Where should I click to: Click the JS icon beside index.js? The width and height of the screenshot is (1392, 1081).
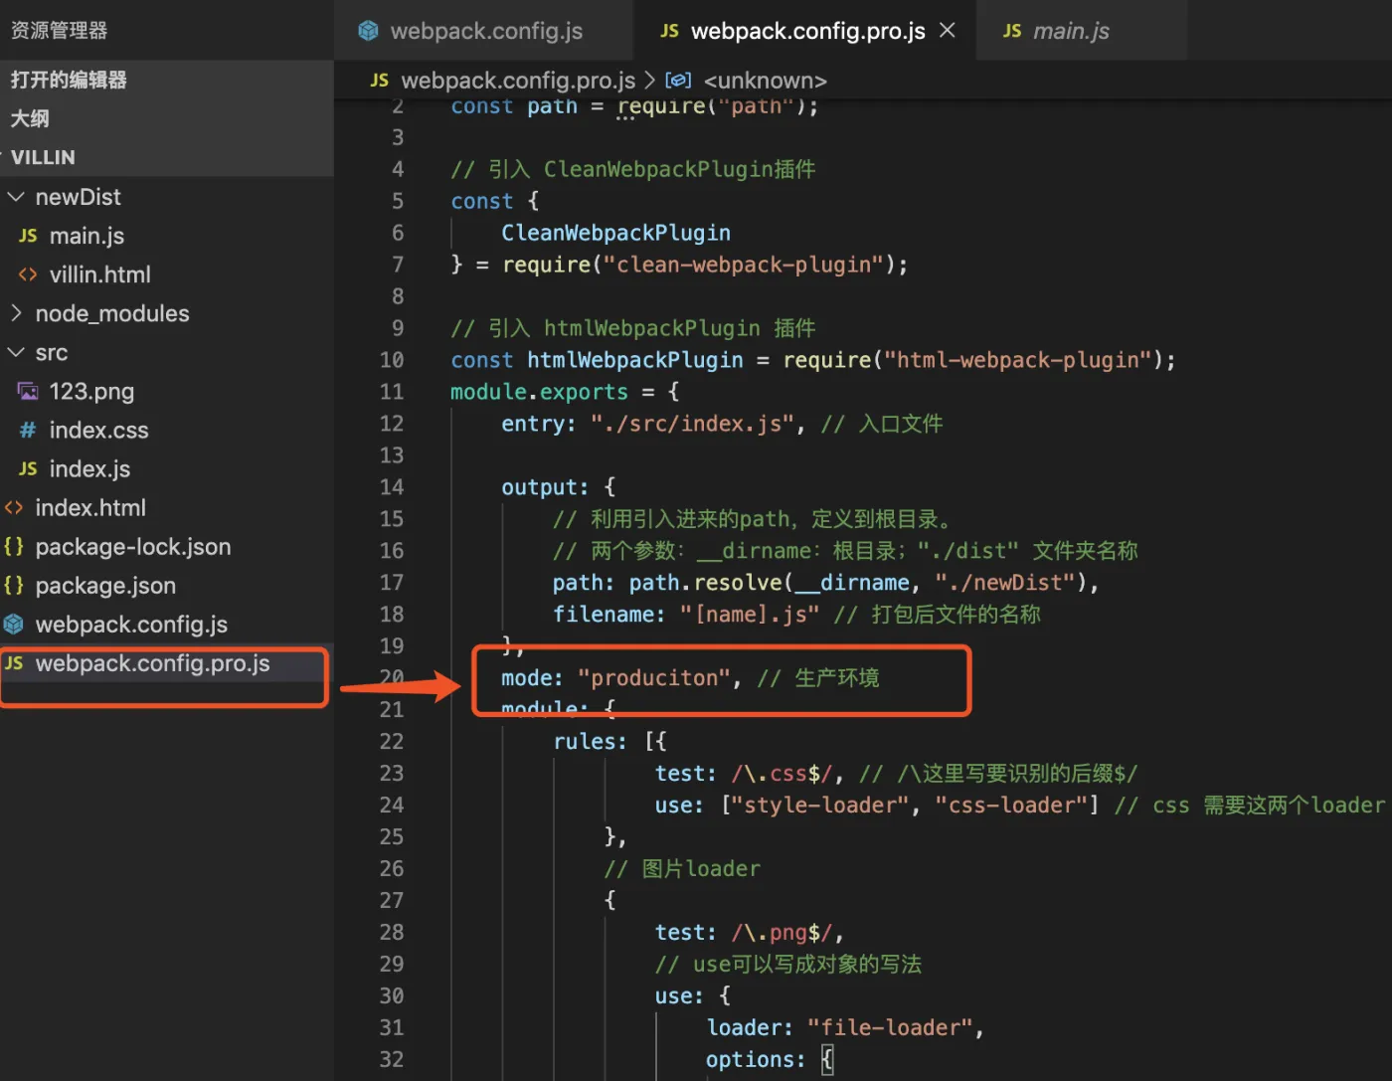[x=28, y=468]
